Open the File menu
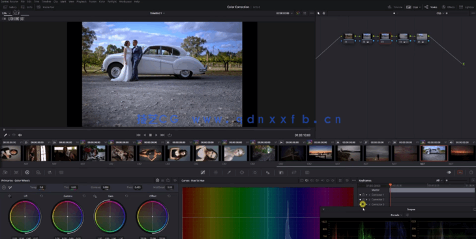This screenshot has height=239, width=476. pyautogui.click(x=22, y=1)
